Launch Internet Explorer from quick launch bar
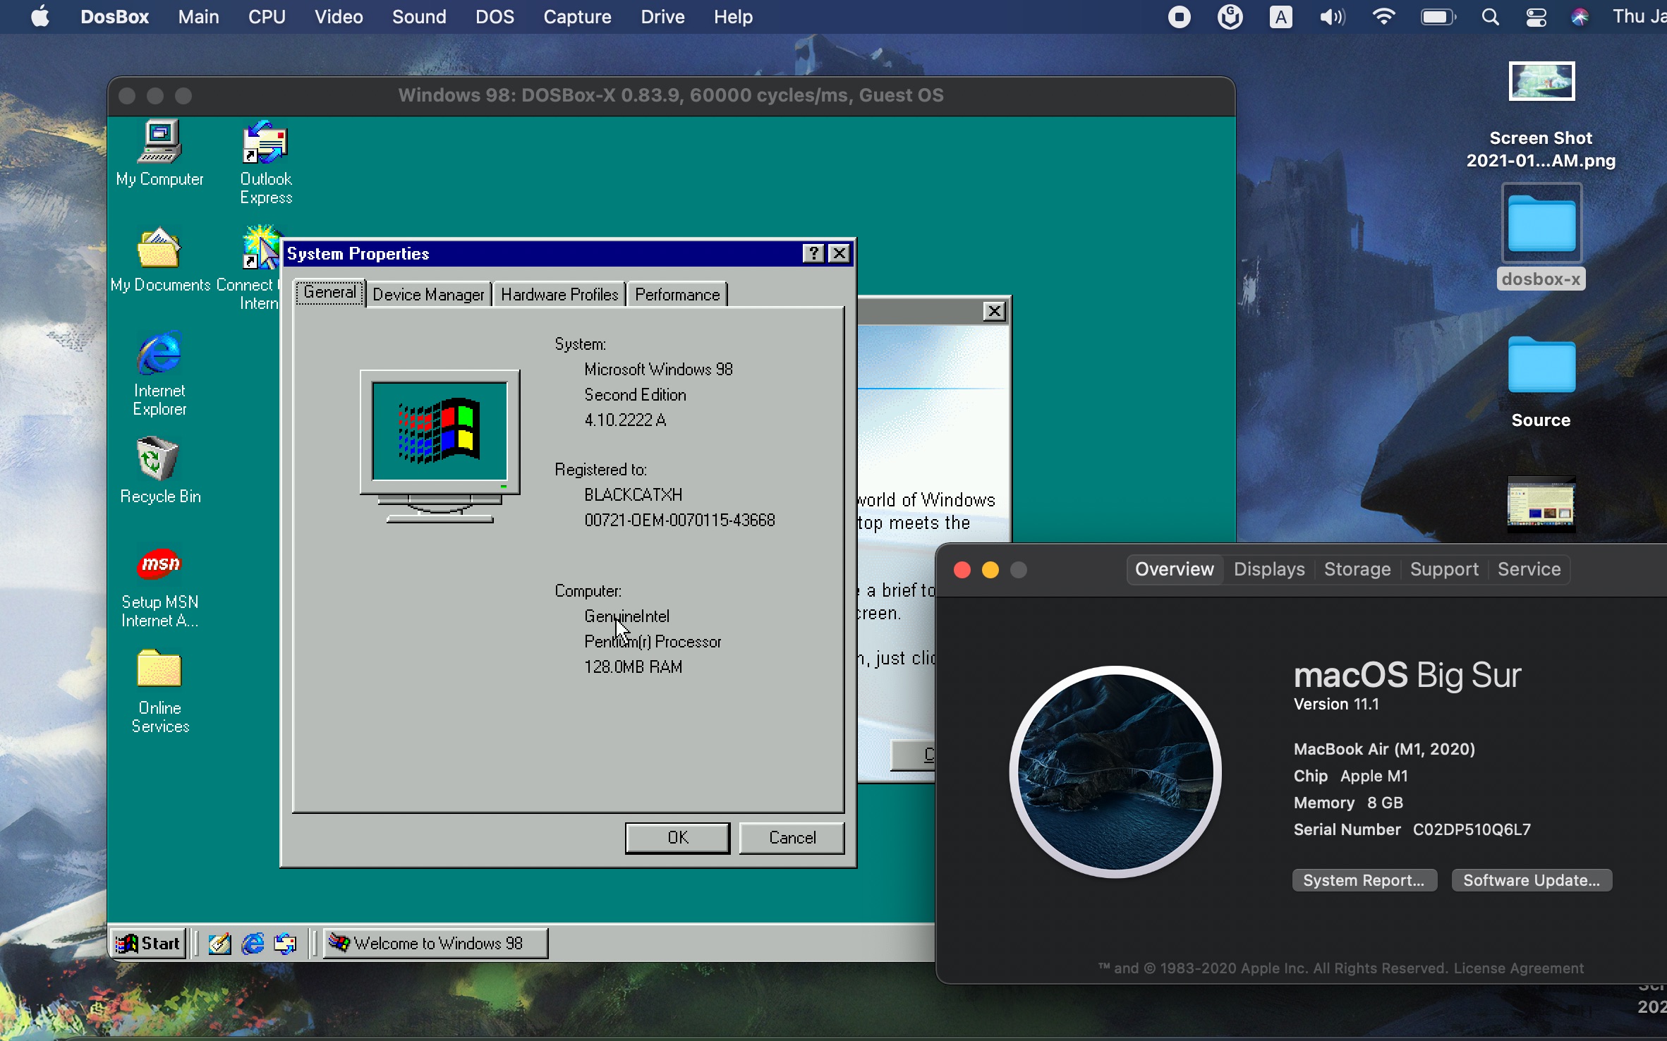Screen dimensions: 1667x1041 click(253, 944)
